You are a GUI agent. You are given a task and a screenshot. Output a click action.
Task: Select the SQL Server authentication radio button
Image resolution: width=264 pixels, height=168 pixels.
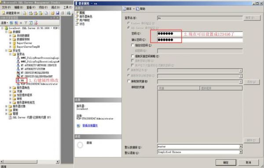[x=128, y=28]
